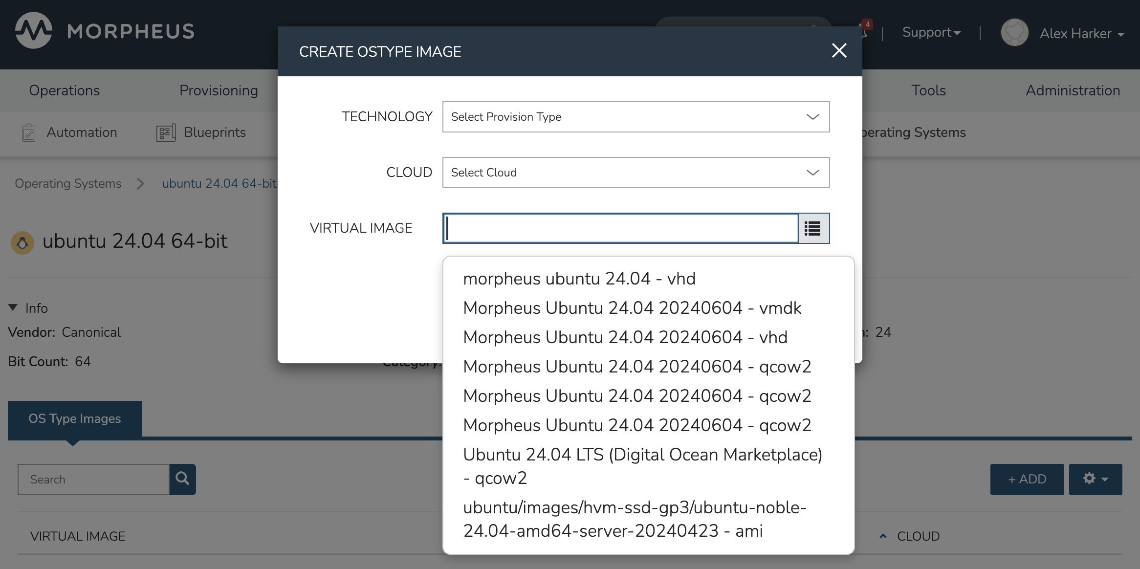Click the Morpheus logo icon
Viewport: 1140px width, 569px height.
33,31
